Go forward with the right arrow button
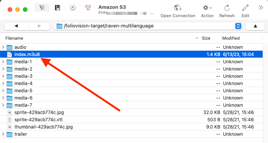Viewport: 268px width, 143px height. click(39, 26)
